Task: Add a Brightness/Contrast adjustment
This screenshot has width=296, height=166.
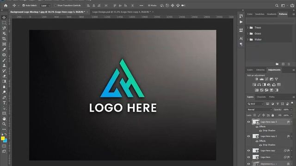Action: 256,79
